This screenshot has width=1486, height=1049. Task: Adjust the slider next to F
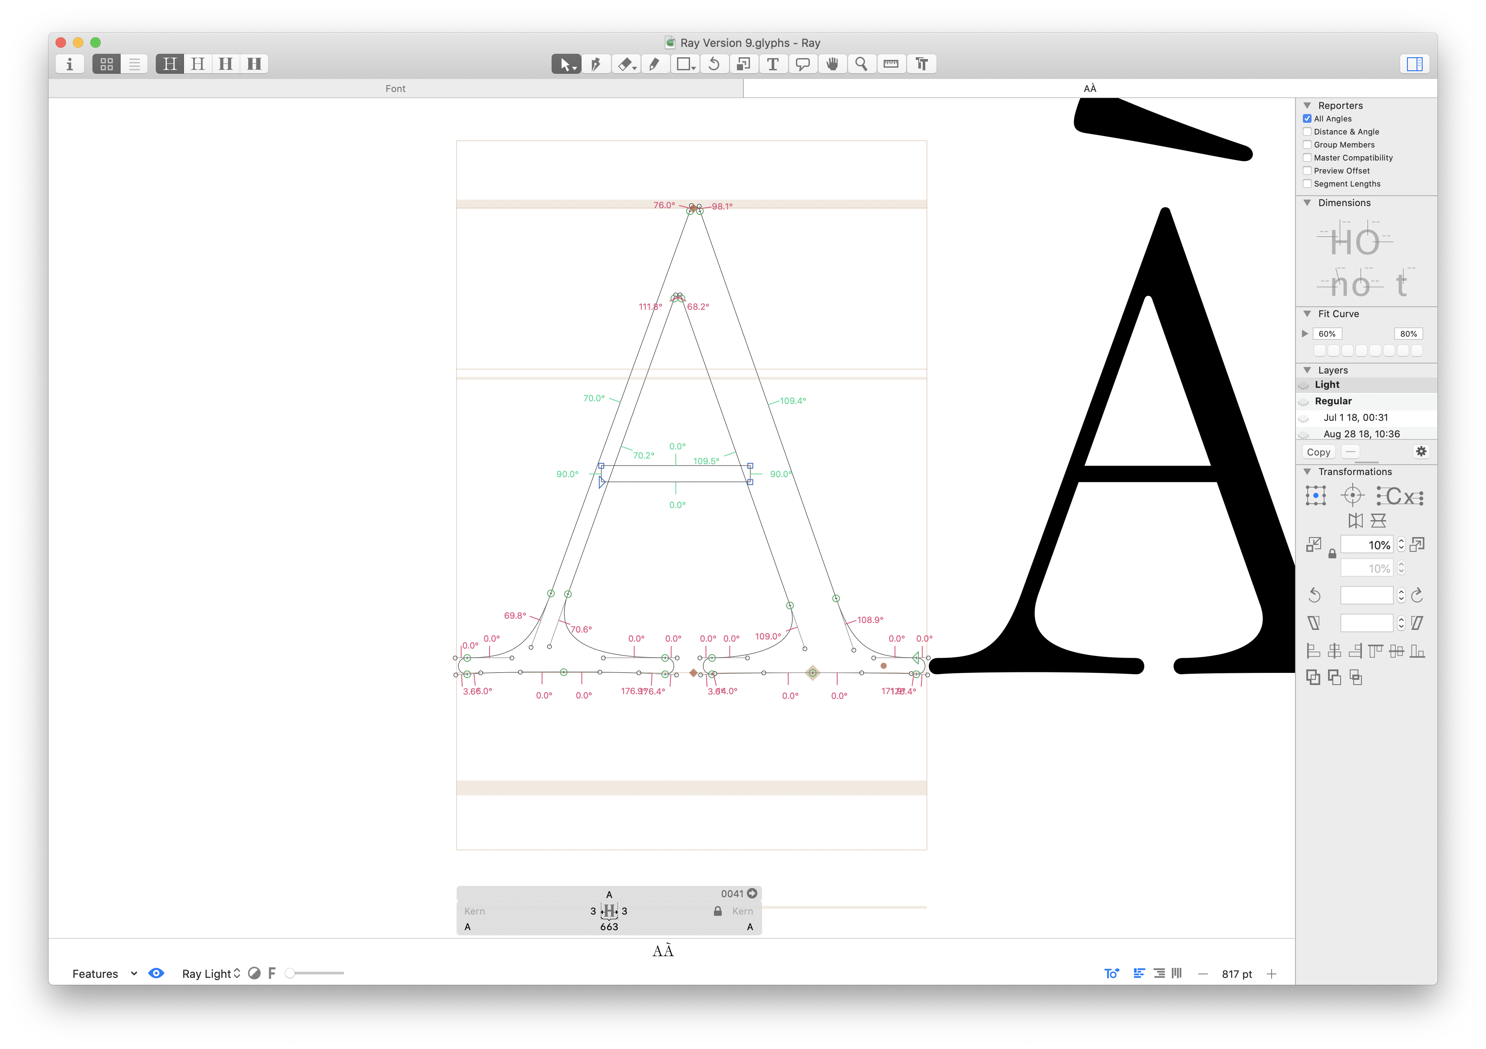click(x=291, y=973)
